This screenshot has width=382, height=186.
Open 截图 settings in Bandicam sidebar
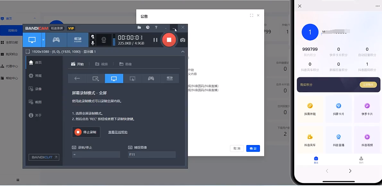tap(35, 102)
